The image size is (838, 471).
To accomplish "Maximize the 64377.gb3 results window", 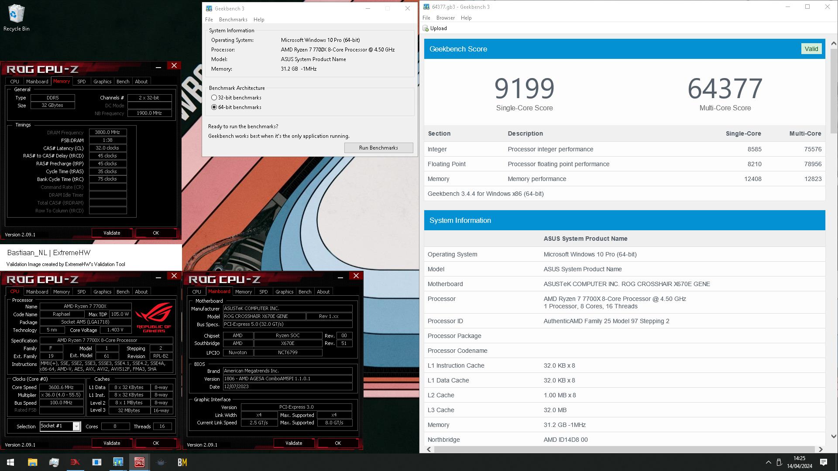I will pos(807,7).
